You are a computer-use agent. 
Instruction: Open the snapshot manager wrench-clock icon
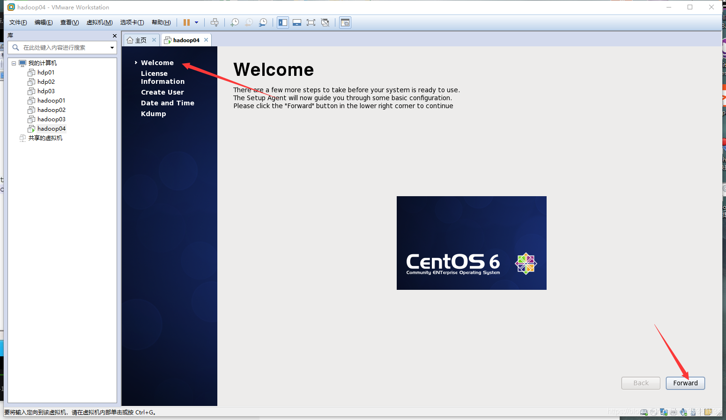[x=263, y=22]
